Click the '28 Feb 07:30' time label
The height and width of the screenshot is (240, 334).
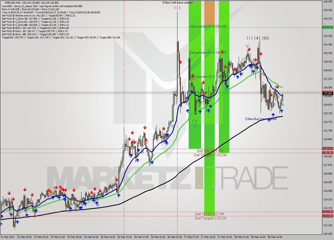click(241, 237)
